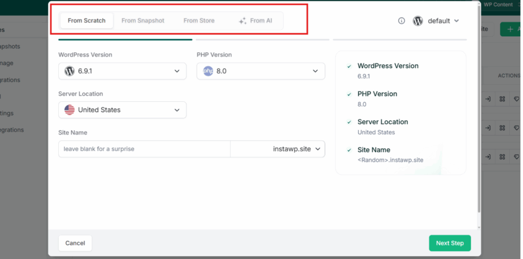Viewport: 523px width, 259px height.
Task: Click the grid icon in middle site row
Action: tap(503, 128)
